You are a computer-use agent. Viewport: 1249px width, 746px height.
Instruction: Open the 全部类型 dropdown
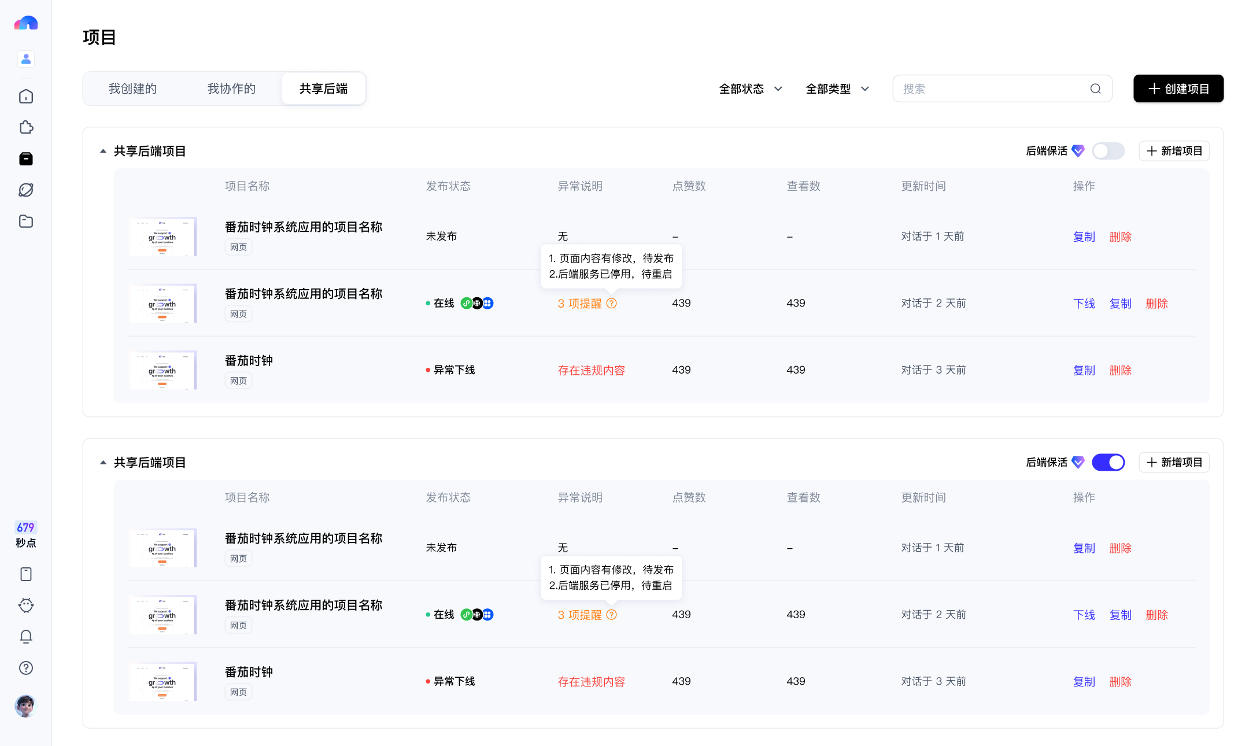click(x=837, y=88)
